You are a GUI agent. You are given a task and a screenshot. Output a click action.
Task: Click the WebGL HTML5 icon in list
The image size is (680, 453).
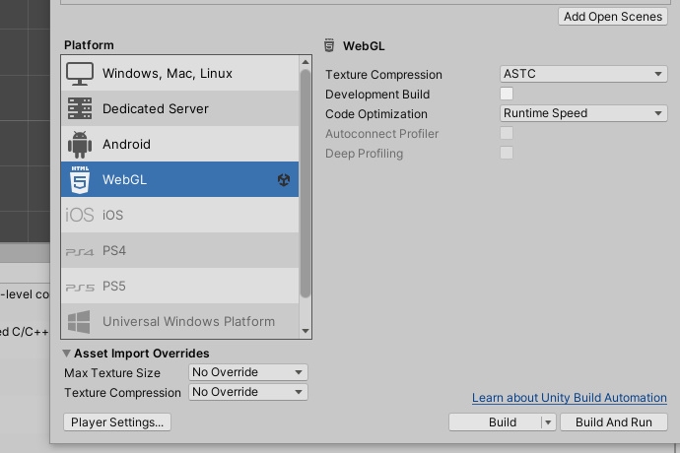(80, 180)
